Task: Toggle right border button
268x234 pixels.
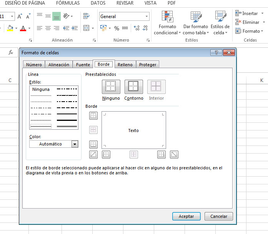Action: [x=161, y=154]
